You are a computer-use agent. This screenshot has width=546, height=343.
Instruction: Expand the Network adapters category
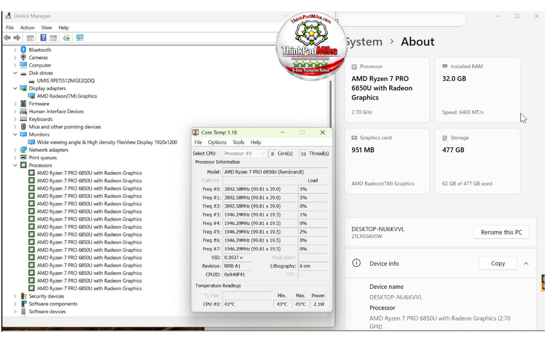point(15,150)
